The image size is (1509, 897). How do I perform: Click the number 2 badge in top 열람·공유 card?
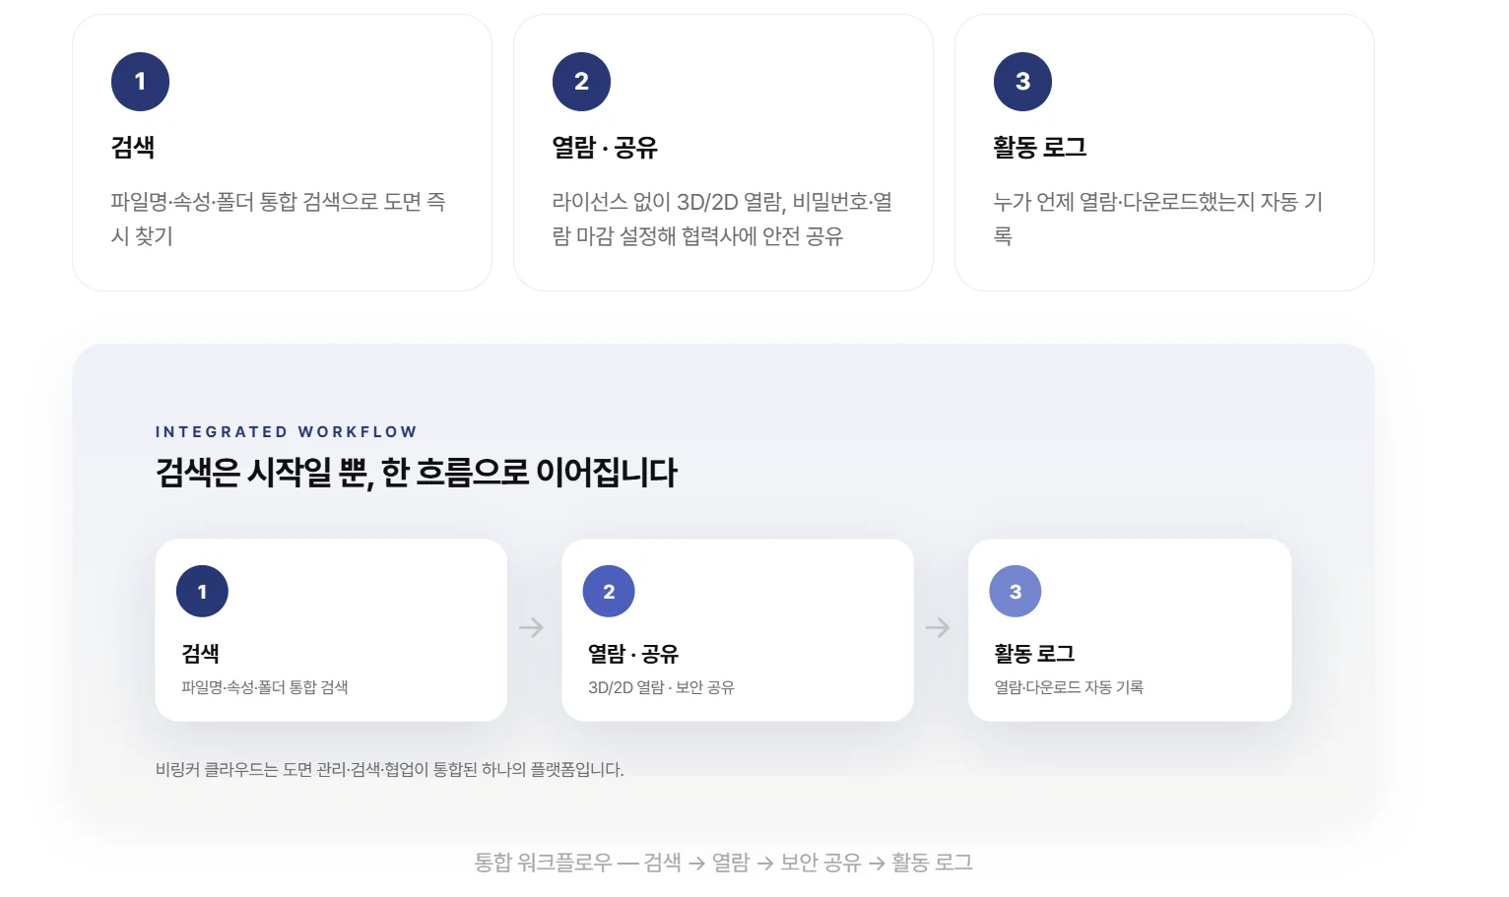point(581,82)
